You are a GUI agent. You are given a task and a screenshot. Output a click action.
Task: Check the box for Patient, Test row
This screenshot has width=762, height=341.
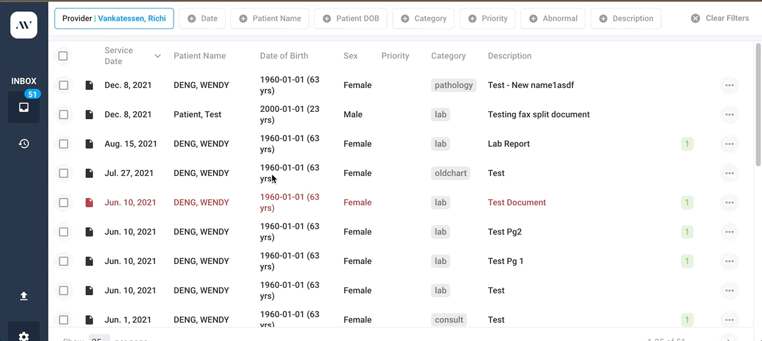[x=64, y=115]
